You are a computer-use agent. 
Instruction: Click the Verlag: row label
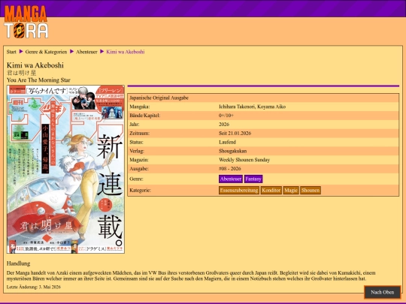pyautogui.click(x=137, y=151)
